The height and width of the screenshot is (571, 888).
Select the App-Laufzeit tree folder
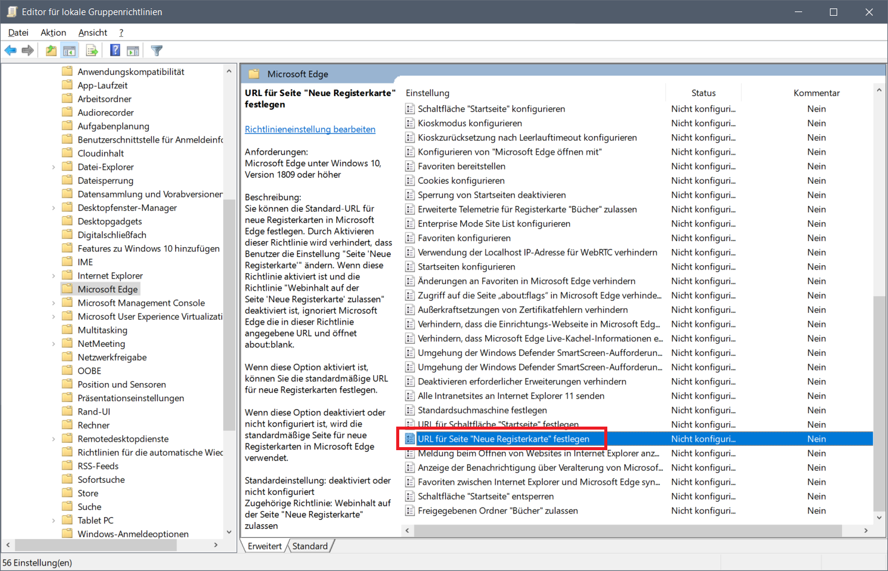pos(103,85)
